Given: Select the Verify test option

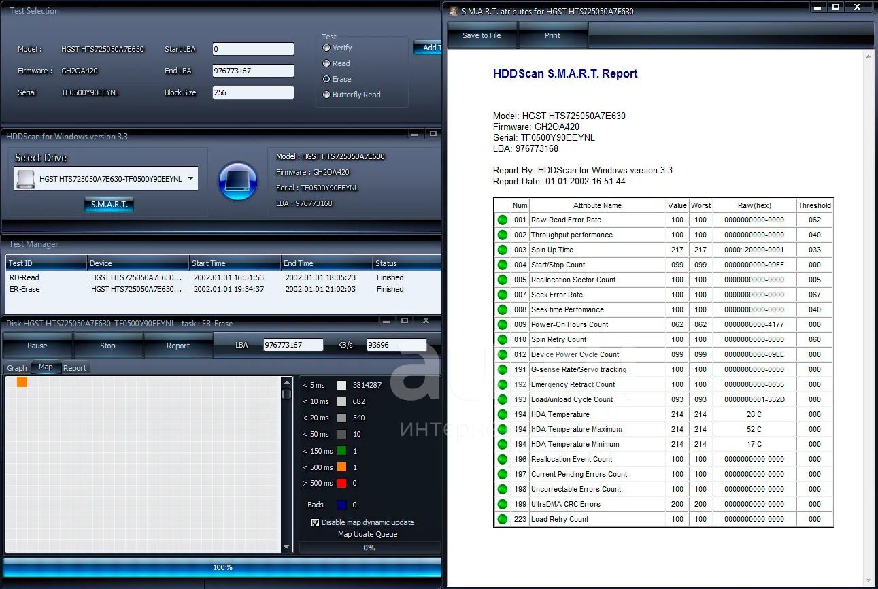Looking at the screenshot, I should tap(327, 48).
